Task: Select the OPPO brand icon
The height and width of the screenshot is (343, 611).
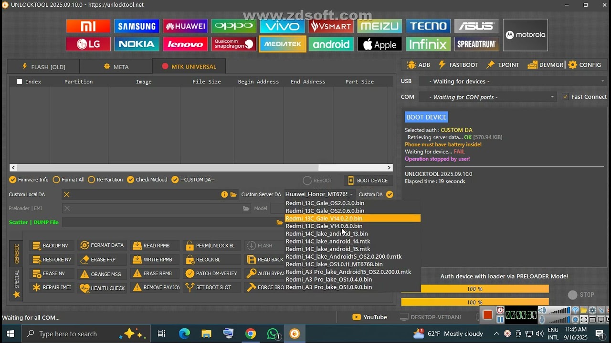Action: pyautogui.click(x=234, y=26)
